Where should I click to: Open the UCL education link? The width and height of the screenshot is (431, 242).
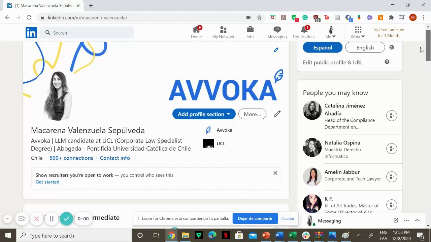tap(214, 144)
